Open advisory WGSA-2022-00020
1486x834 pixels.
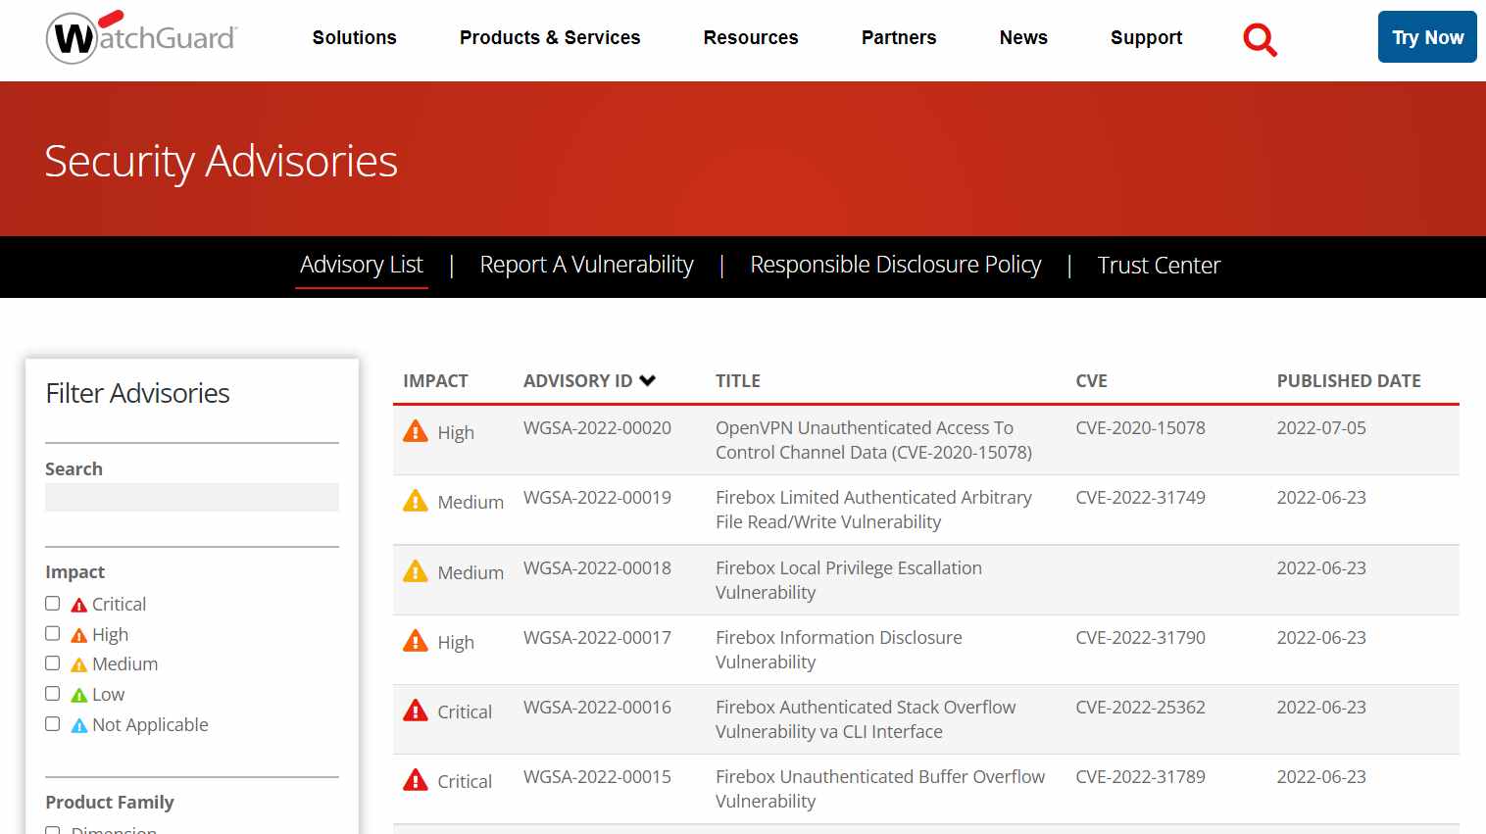point(597,428)
